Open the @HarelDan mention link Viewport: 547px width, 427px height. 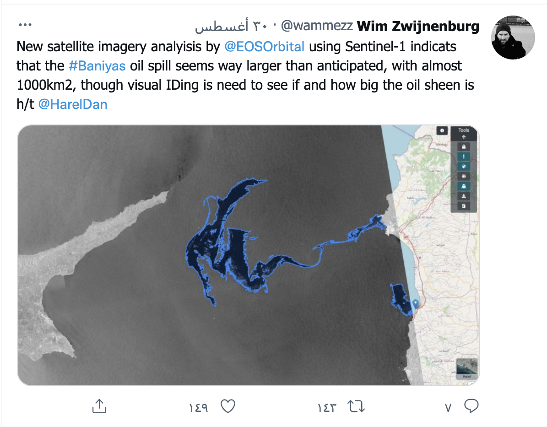click(73, 104)
